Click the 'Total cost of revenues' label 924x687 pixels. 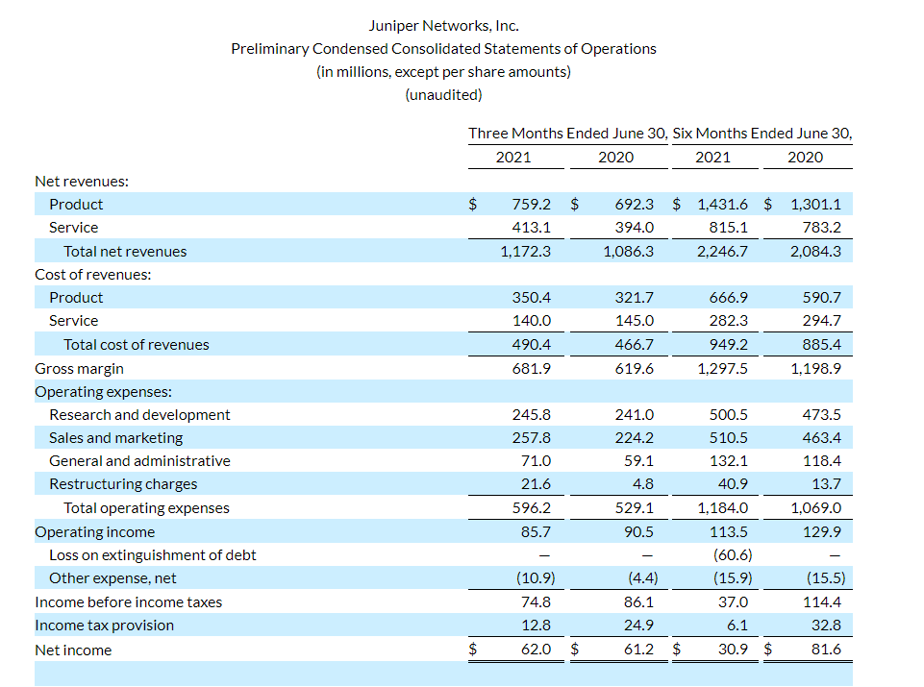(x=136, y=345)
